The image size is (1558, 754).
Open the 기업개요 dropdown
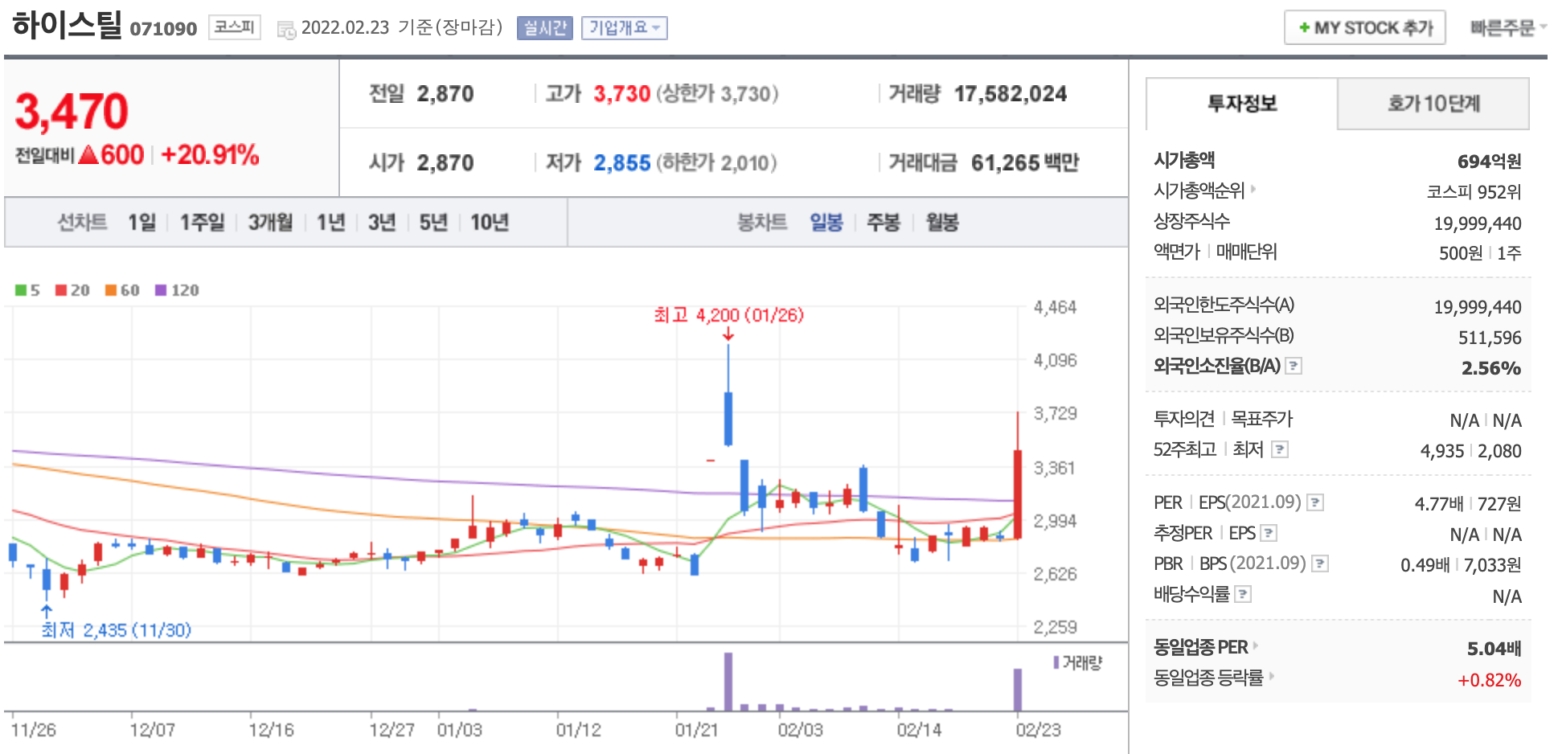click(625, 28)
